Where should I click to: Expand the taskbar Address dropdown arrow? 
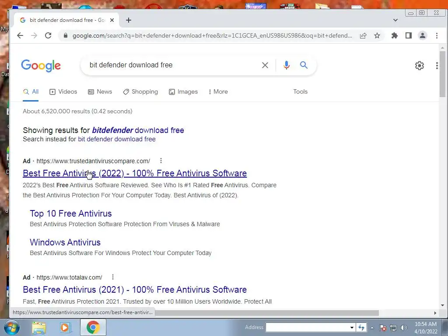[352, 327]
